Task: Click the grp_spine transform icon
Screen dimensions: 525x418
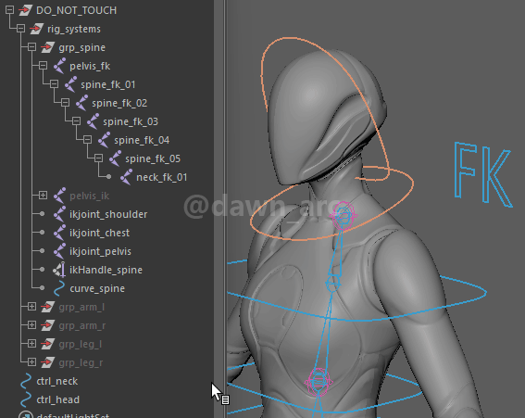Action: [47, 47]
